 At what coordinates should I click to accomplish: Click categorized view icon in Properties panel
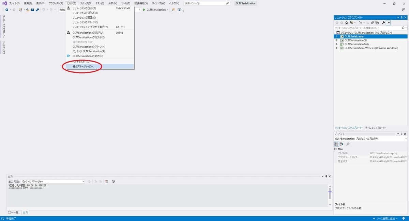pyautogui.click(x=337, y=144)
